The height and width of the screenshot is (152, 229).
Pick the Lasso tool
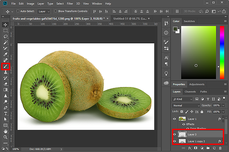point(6,37)
